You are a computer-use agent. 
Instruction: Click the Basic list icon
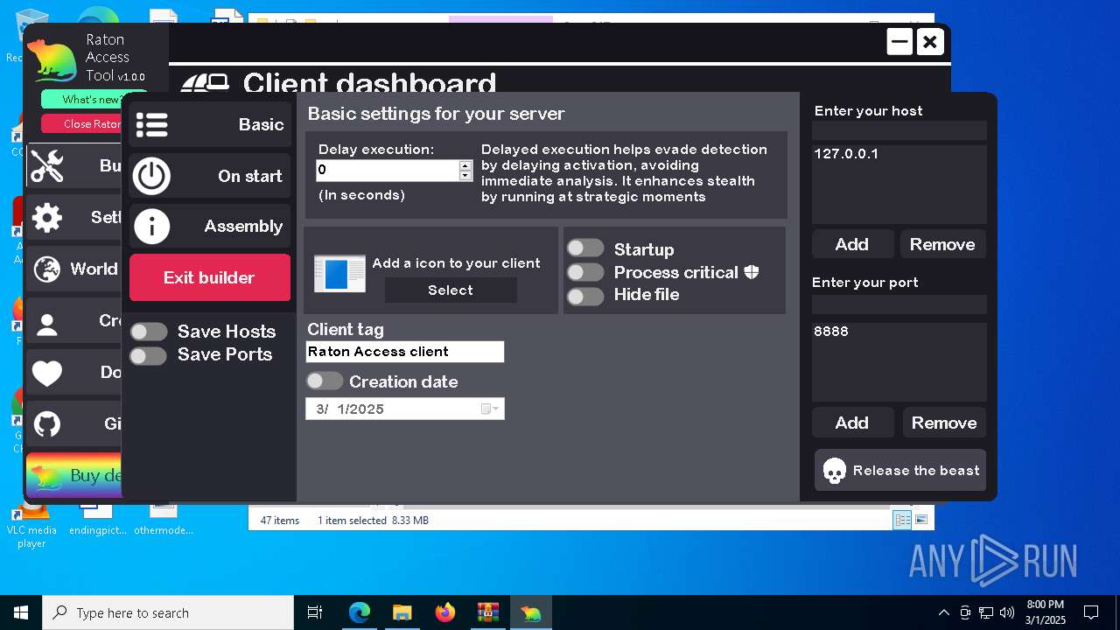tap(151, 125)
